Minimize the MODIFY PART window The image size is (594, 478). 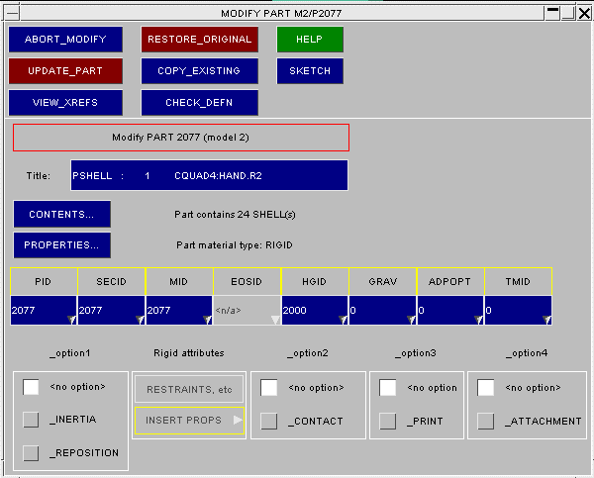point(552,13)
